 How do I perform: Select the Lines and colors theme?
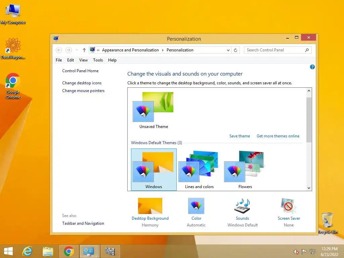[x=199, y=170]
